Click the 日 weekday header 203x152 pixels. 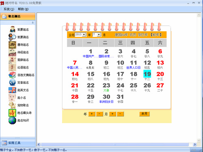click(75, 43)
